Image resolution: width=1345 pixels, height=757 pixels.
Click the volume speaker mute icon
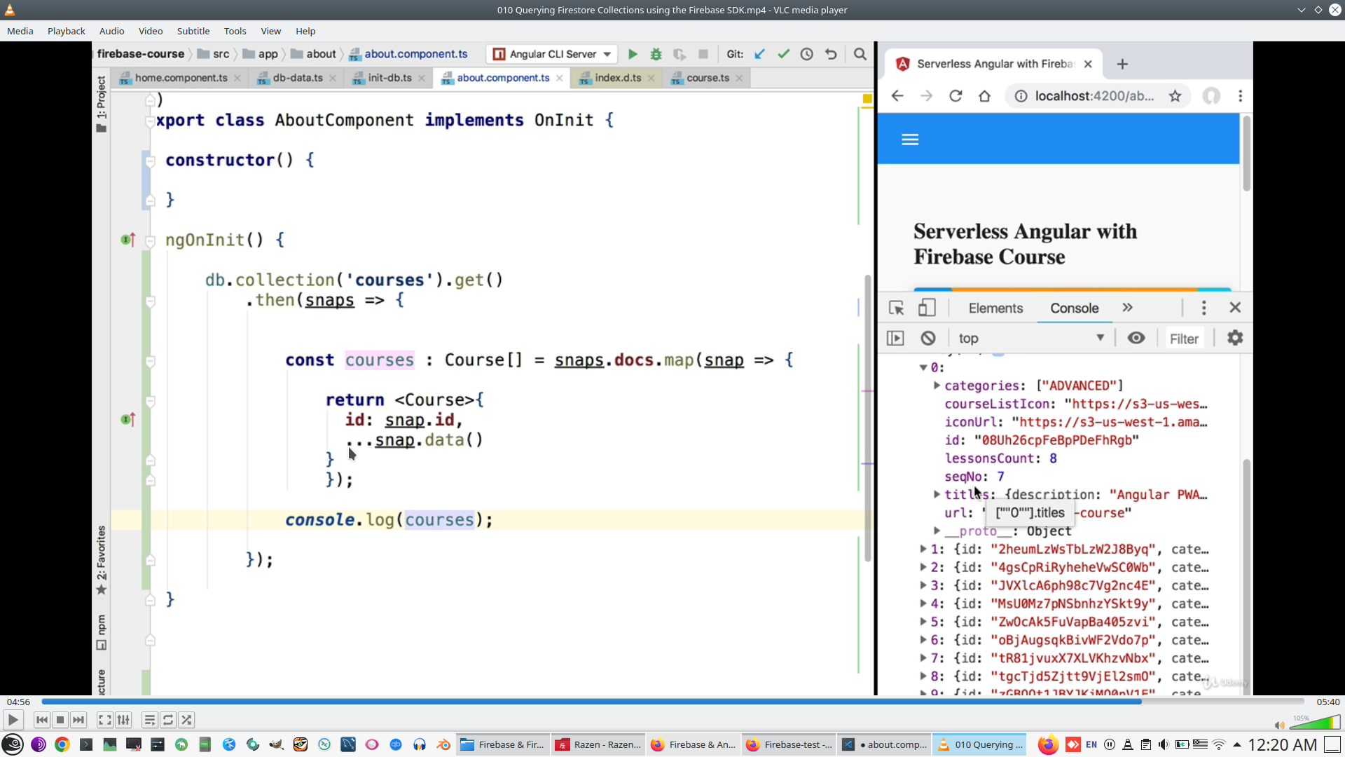pyautogui.click(x=1279, y=725)
